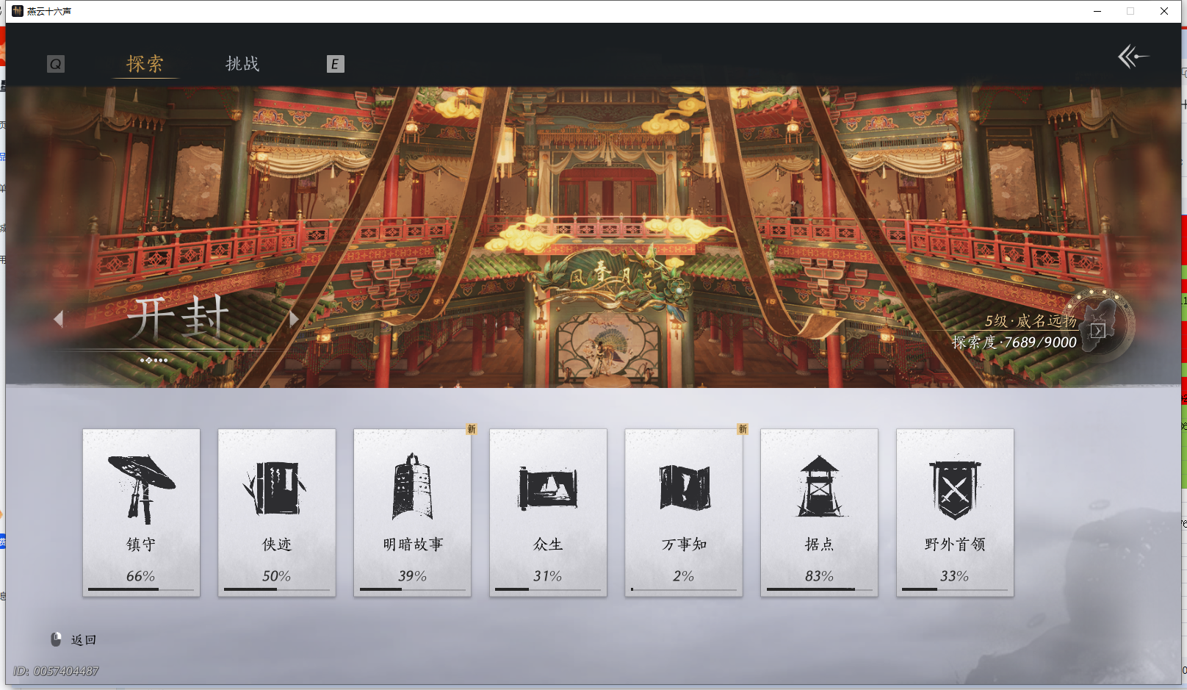Image resolution: width=1187 pixels, height=690 pixels.
Task: Click the 5级·威名远扬 rank text
Action: tap(1031, 321)
